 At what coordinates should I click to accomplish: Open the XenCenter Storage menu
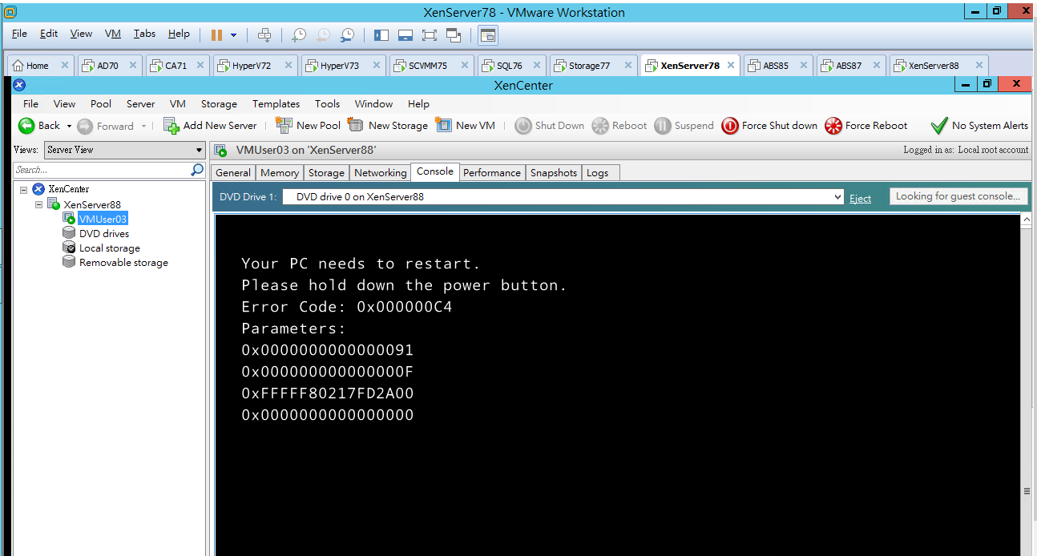point(219,104)
